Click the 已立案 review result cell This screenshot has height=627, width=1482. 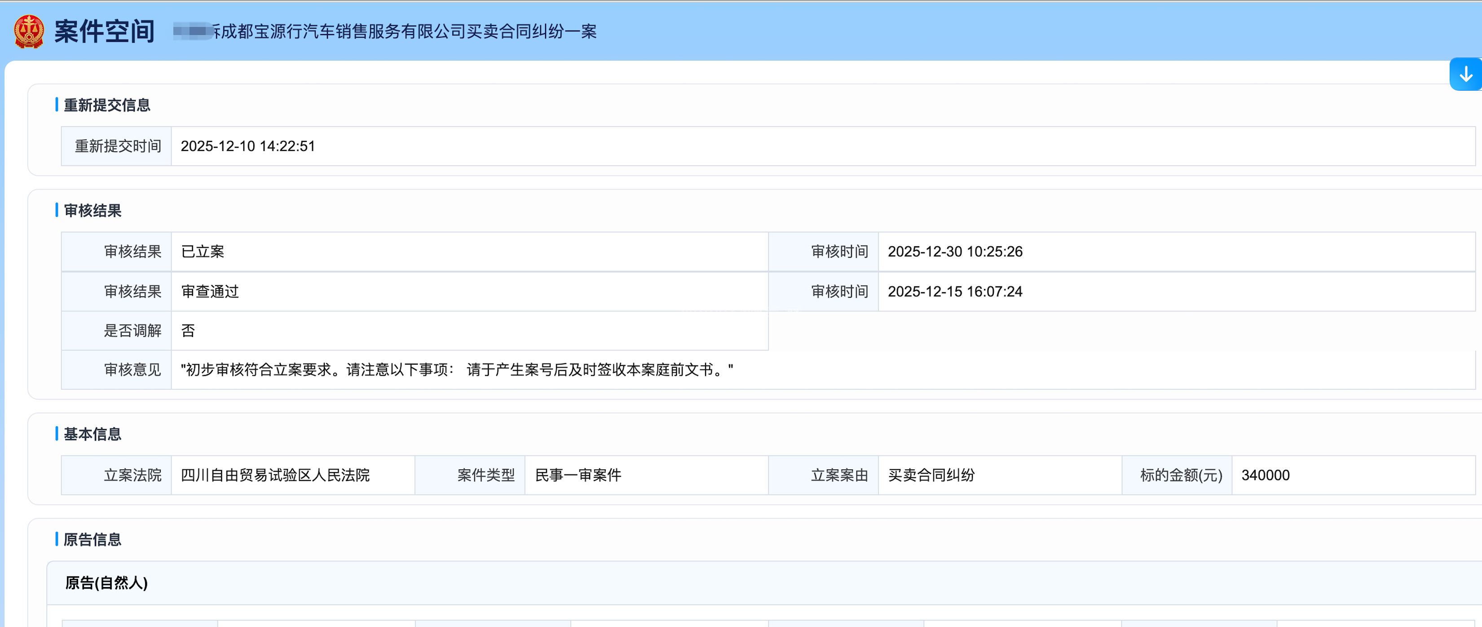click(203, 252)
